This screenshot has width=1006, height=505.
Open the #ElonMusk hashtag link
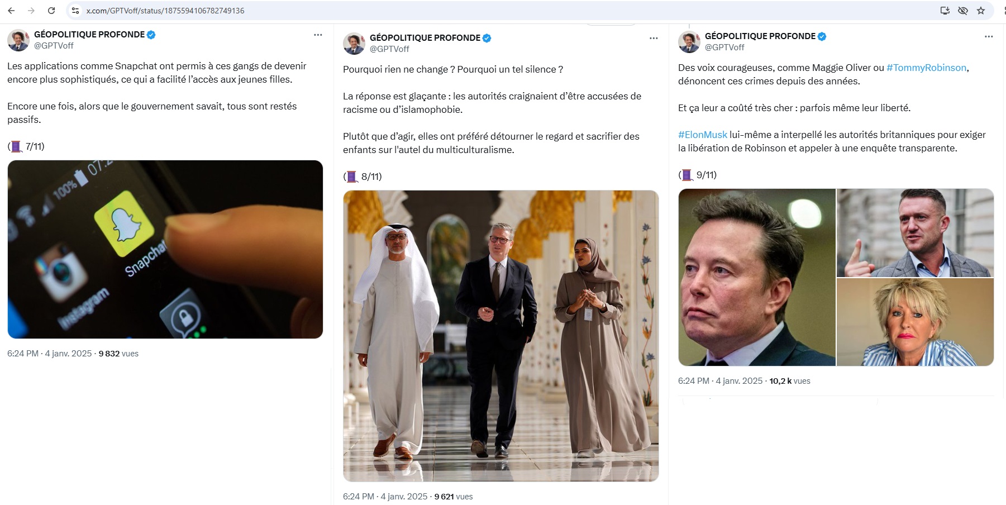(x=703, y=135)
